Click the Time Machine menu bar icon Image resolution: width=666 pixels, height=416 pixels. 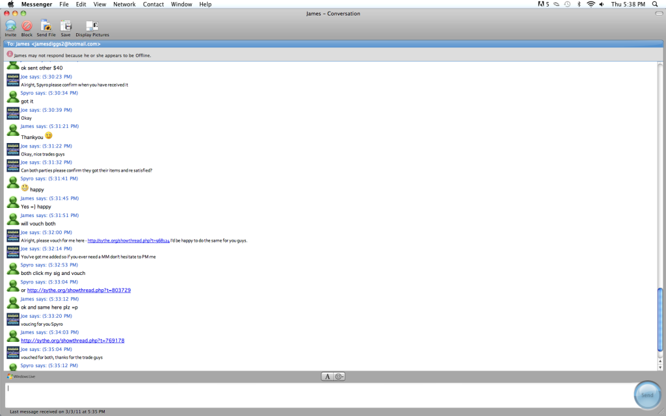567,5
